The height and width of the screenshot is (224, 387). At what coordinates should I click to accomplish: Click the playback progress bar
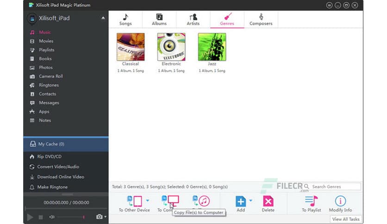point(66,208)
